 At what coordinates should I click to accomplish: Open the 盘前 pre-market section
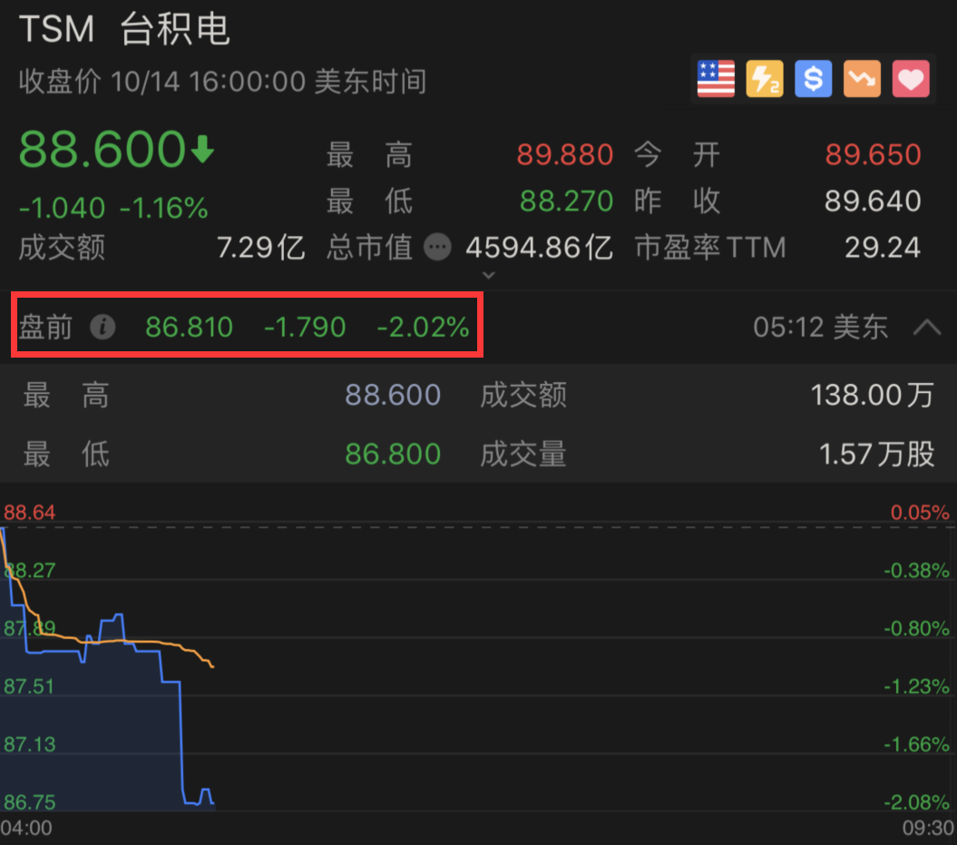(44, 328)
